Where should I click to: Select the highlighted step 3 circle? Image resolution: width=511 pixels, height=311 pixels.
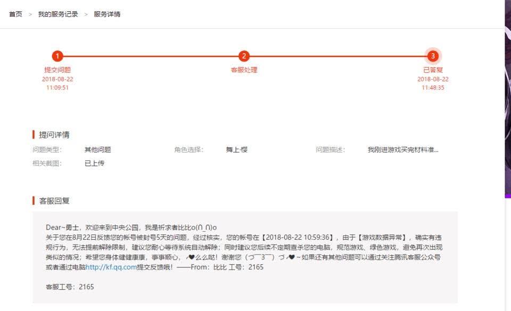pos(433,56)
